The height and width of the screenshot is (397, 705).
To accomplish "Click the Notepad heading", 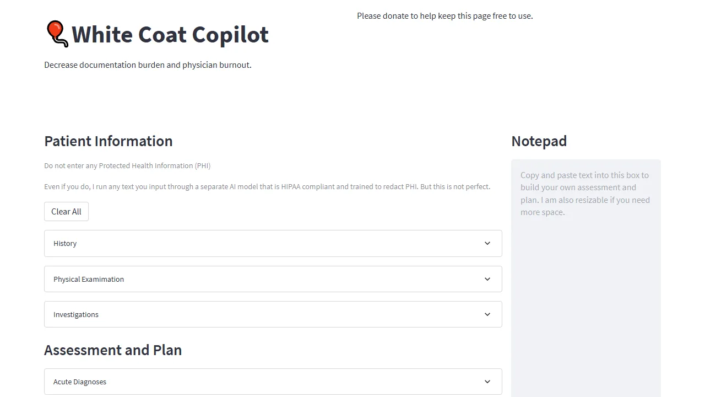I will tap(539, 141).
